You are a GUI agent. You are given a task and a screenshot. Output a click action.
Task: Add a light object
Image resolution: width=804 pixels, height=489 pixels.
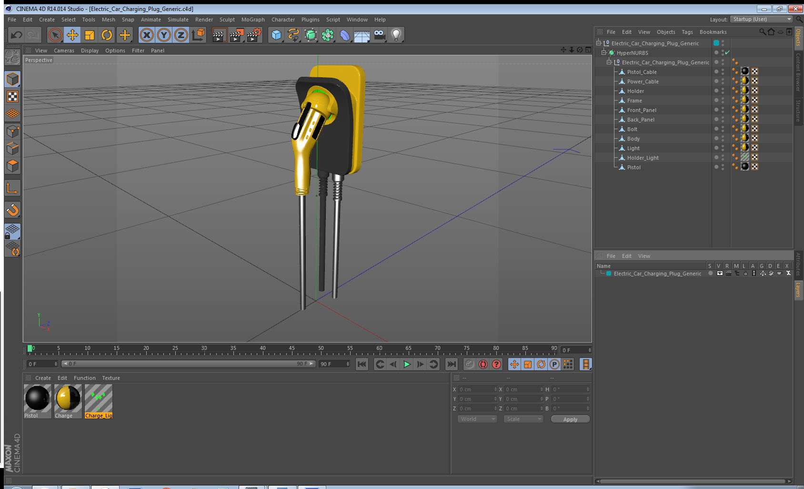pyautogui.click(x=396, y=35)
